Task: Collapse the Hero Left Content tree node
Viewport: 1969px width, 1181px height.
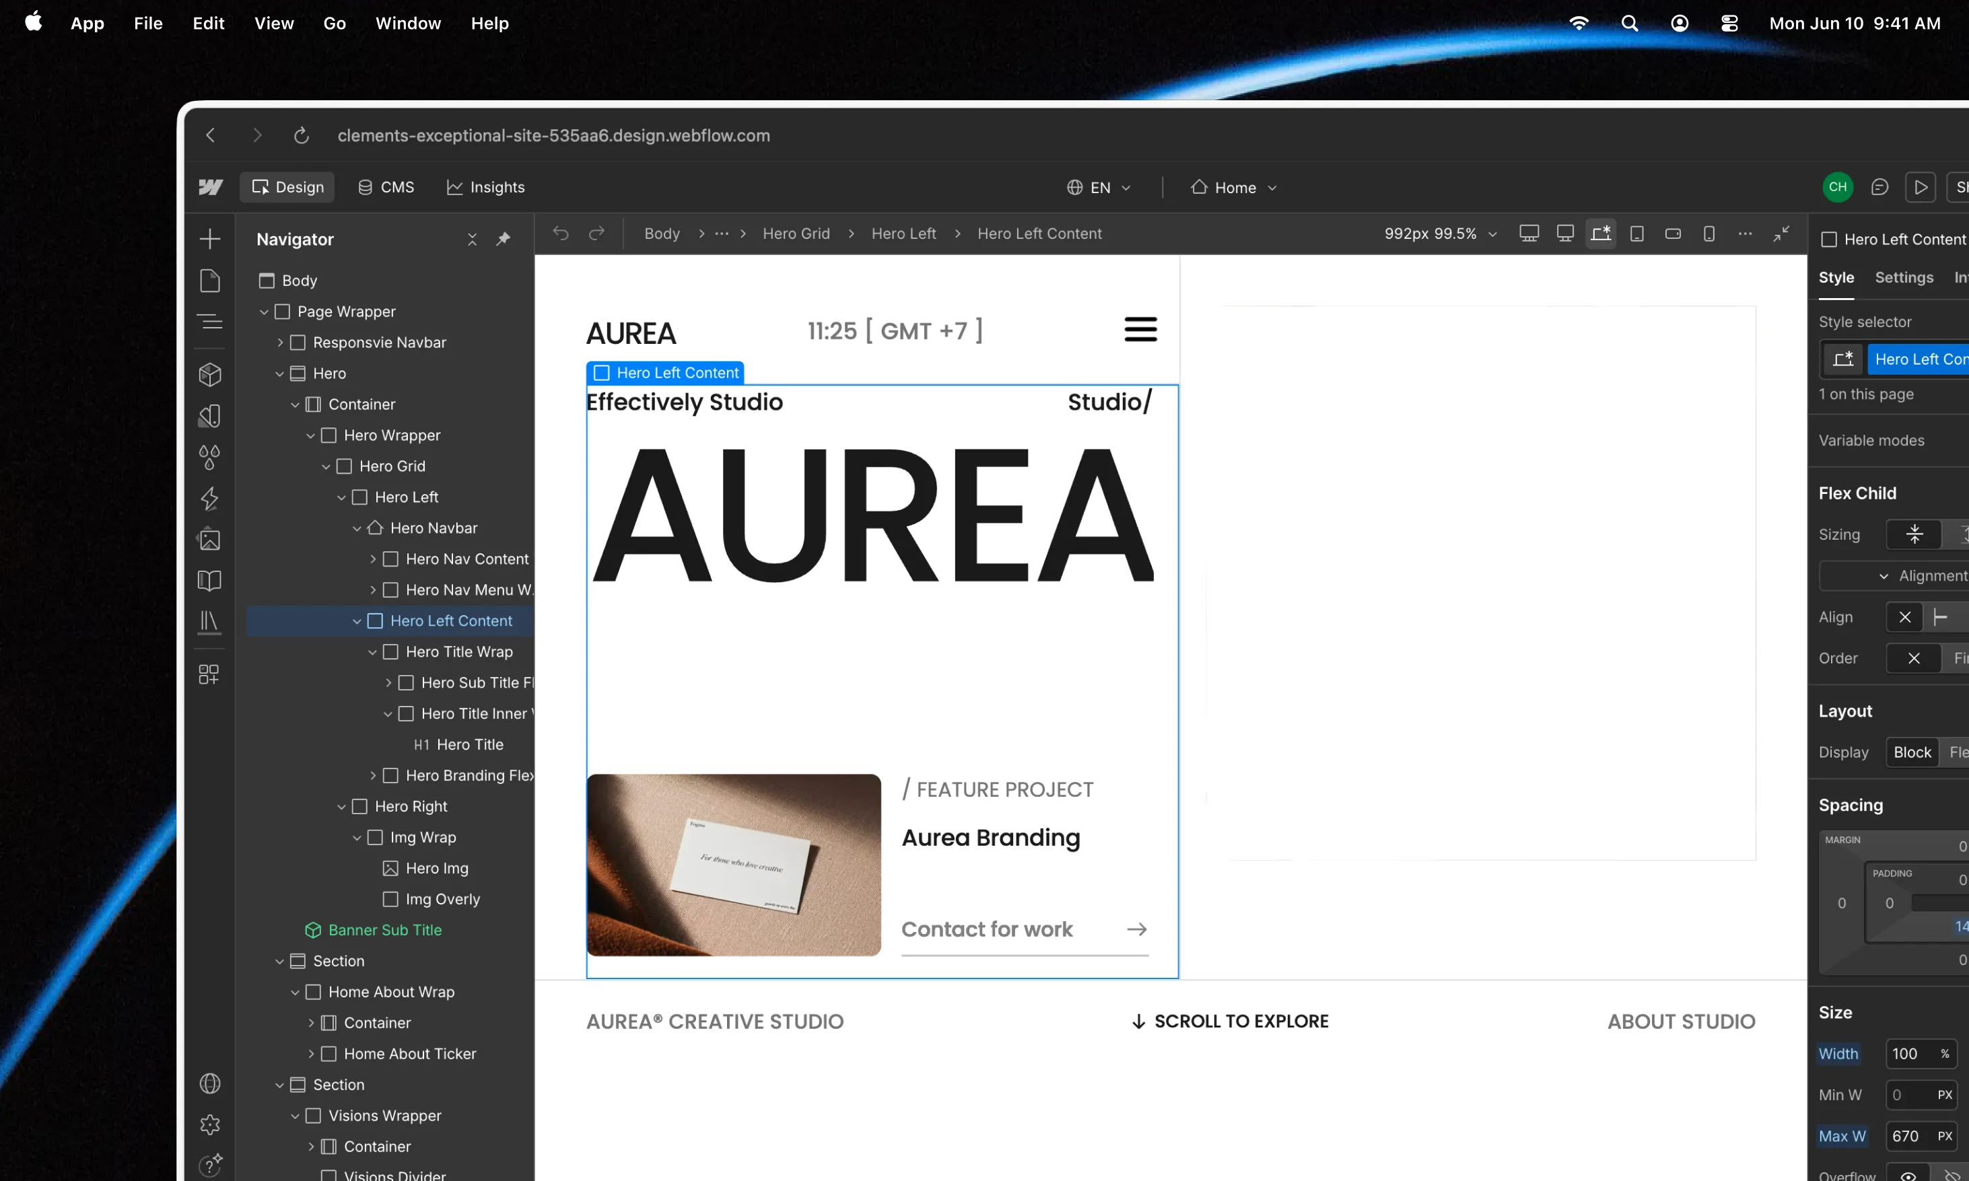Action: click(x=357, y=620)
